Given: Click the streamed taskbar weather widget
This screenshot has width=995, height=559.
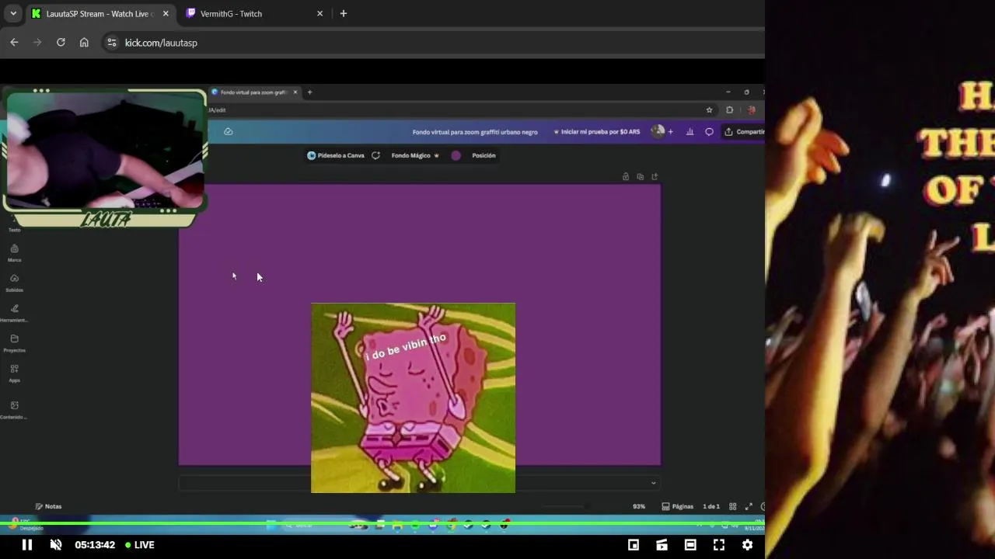Looking at the screenshot, I should (x=27, y=524).
